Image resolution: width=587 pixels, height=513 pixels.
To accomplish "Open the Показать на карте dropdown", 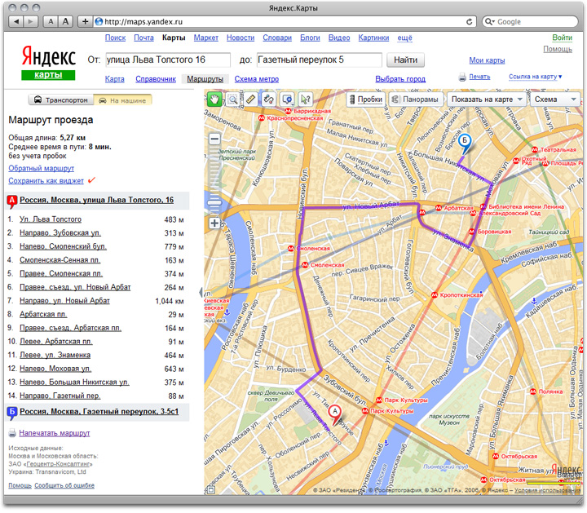I will 486,100.
